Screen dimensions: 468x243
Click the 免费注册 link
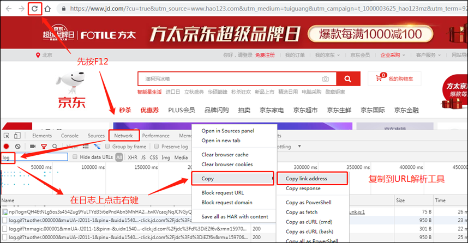tap(265, 55)
